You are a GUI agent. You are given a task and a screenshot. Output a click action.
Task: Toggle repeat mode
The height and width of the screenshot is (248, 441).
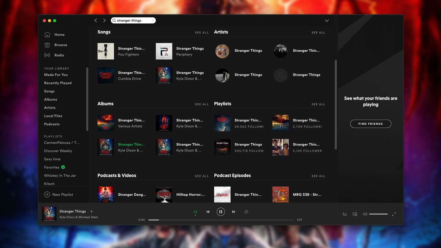coord(246,212)
